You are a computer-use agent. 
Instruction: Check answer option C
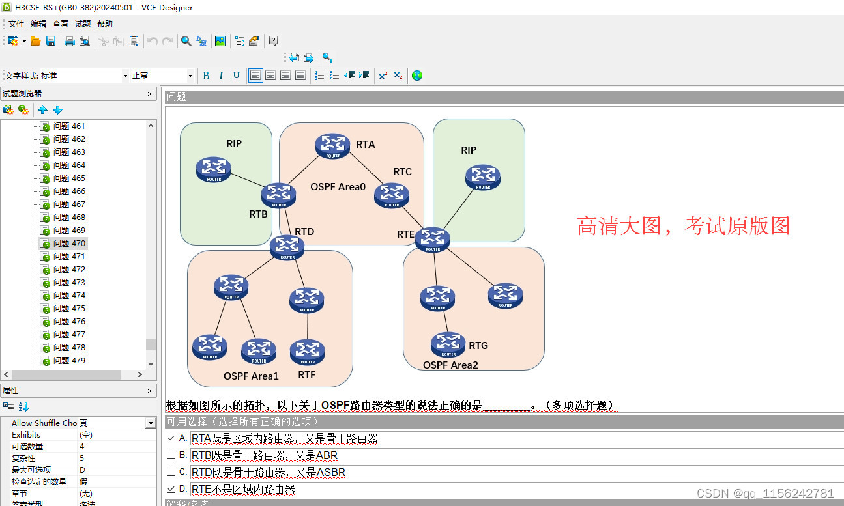tap(172, 471)
